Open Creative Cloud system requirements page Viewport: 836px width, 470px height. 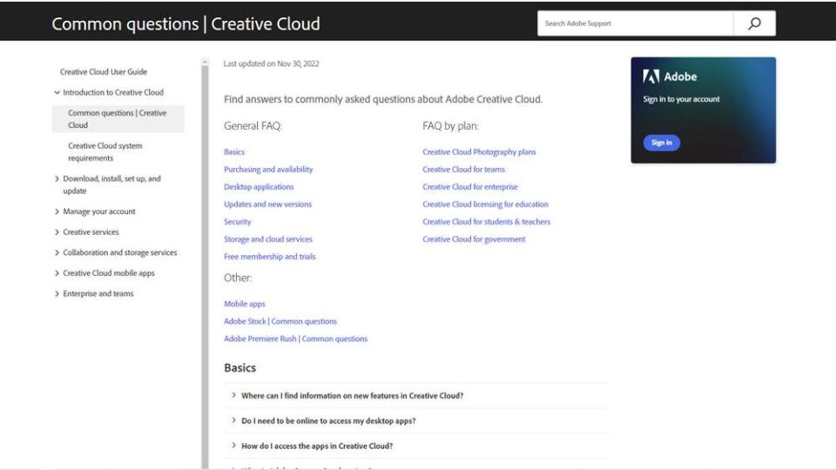pyautogui.click(x=104, y=152)
